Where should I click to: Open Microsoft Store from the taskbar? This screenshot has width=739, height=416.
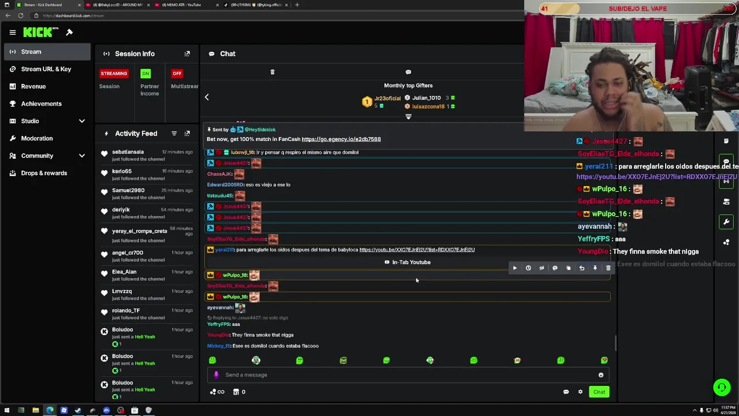(135, 411)
